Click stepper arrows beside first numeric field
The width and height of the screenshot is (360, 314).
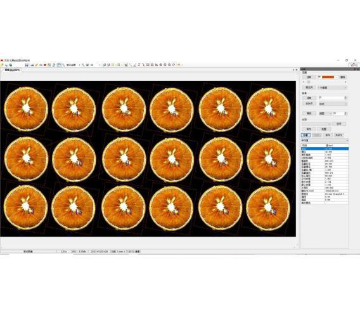click(x=346, y=98)
